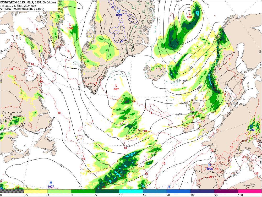This screenshot has height=197, width=262.
Task: Click the ECMWF/ECM 0.125 title line
Action: (28, 3)
